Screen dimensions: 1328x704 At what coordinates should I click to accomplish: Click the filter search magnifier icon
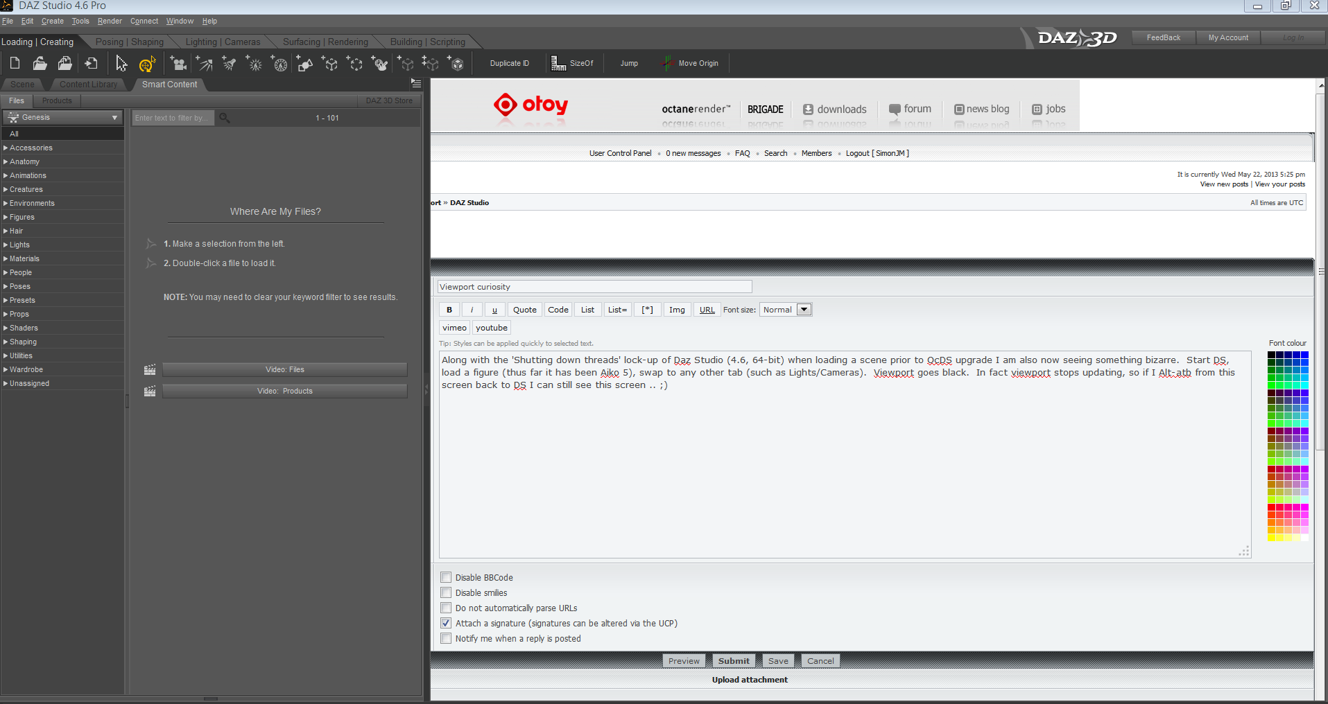pyautogui.click(x=224, y=118)
